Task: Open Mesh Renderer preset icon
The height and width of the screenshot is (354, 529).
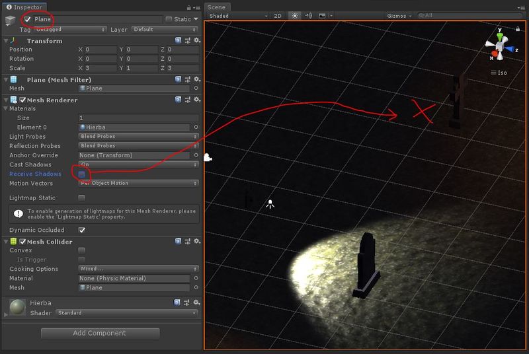Action: click(188, 100)
